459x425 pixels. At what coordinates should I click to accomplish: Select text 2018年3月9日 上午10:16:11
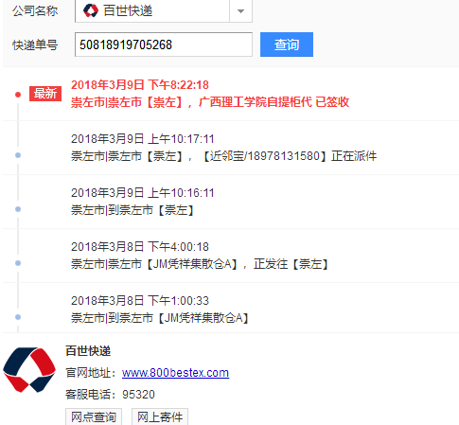pyautogui.click(x=143, y=193)
